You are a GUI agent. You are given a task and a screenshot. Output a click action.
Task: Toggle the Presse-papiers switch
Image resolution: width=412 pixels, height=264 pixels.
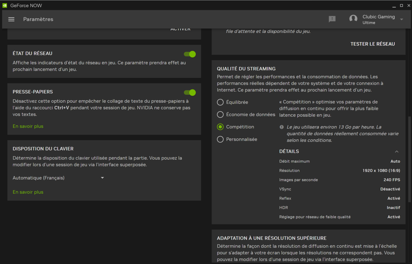190,92
